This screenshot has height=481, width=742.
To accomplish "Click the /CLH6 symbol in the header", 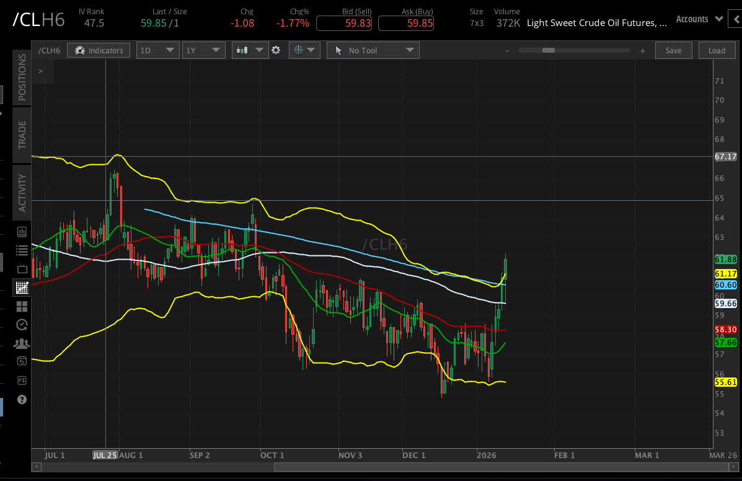I will coord(39,20).
